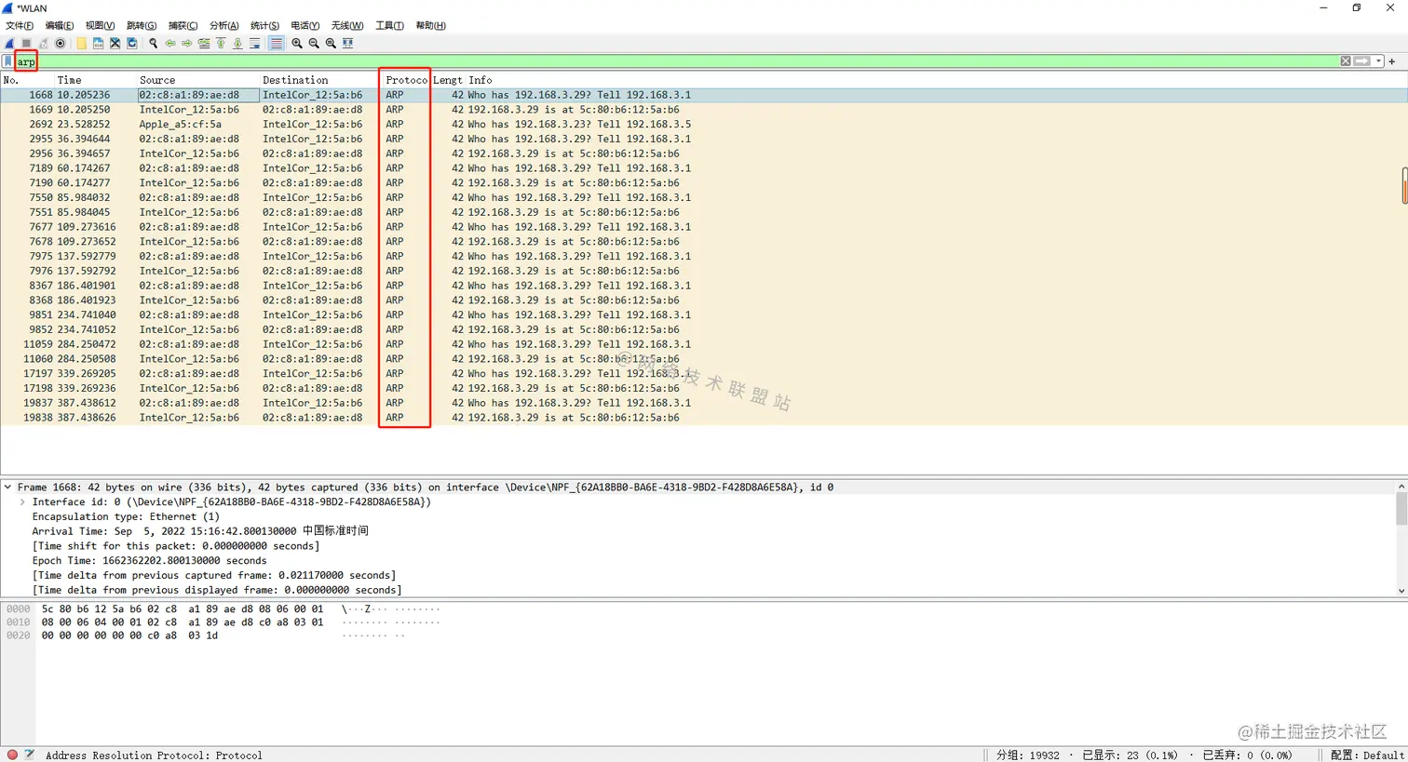Viewport: 1408px width, 762px height.
Task: Expand the Interface id tree node
Action: pyautogui.click(x=22, y=501)
